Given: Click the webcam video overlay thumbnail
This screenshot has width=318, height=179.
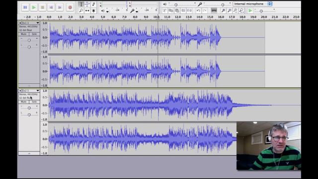Looking at the screenshot, I should pos(269,146).
